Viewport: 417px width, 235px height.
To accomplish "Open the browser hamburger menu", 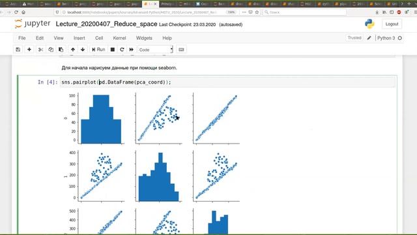I will click(x=416, y=12).
